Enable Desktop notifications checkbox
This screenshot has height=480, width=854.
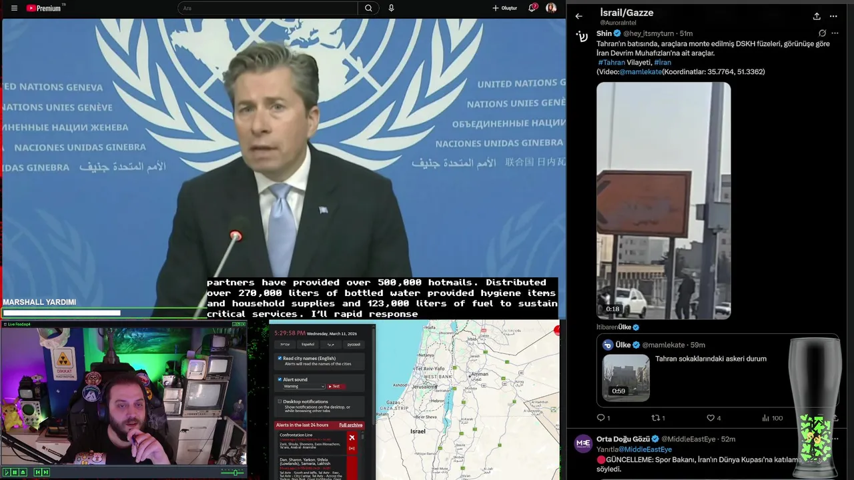[280, 402]
